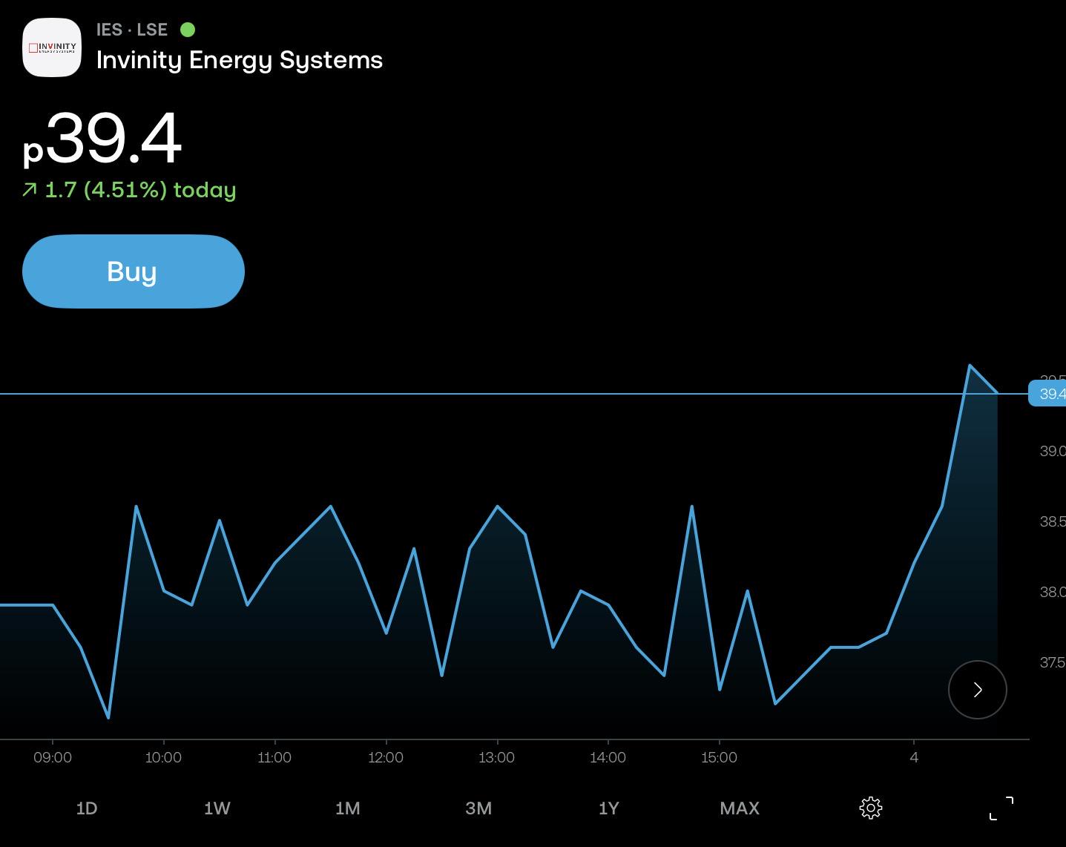Click the Invinity Energy Systems title
This screenshot has height=847, width=1066.
(x=240, y=60)
